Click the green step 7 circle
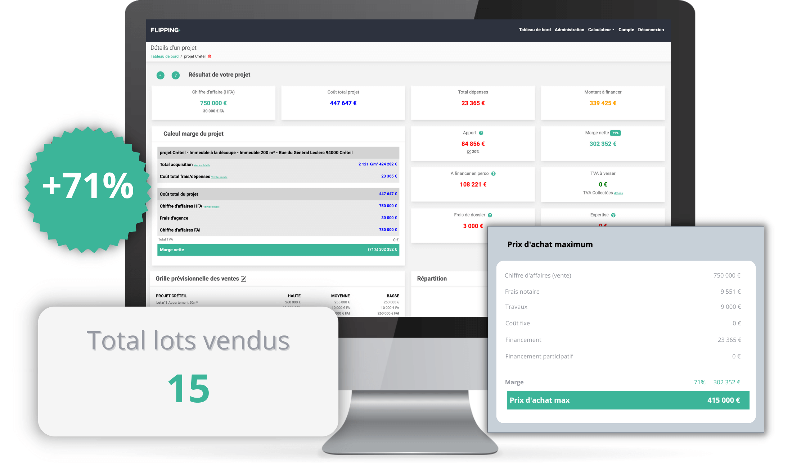This screenshot has width=792, height=467. coord(176,75)
